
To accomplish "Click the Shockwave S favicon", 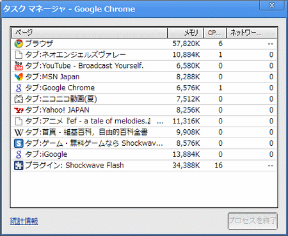I will pos(19,143).
